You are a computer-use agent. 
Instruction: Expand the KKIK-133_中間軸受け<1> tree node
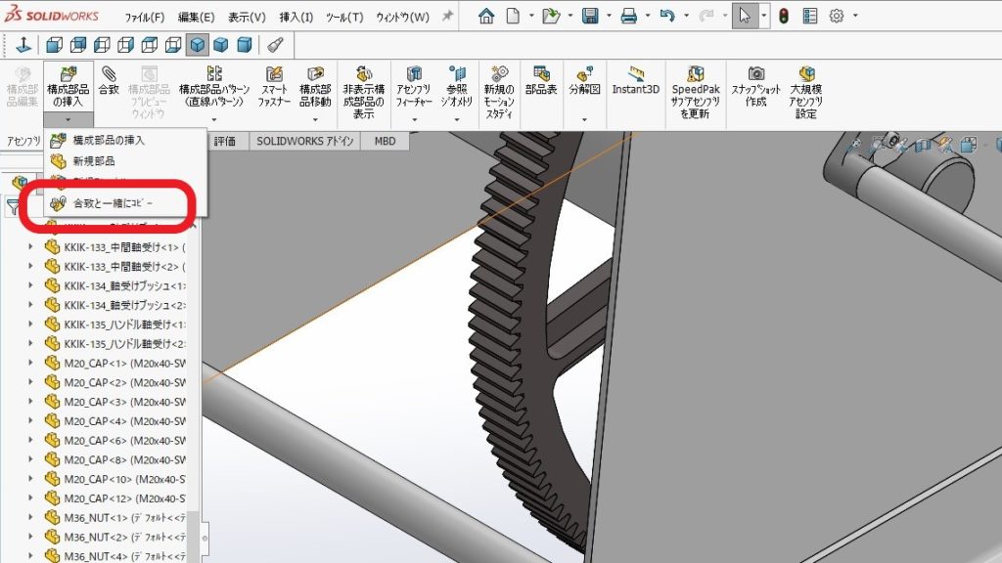[30, 247]
